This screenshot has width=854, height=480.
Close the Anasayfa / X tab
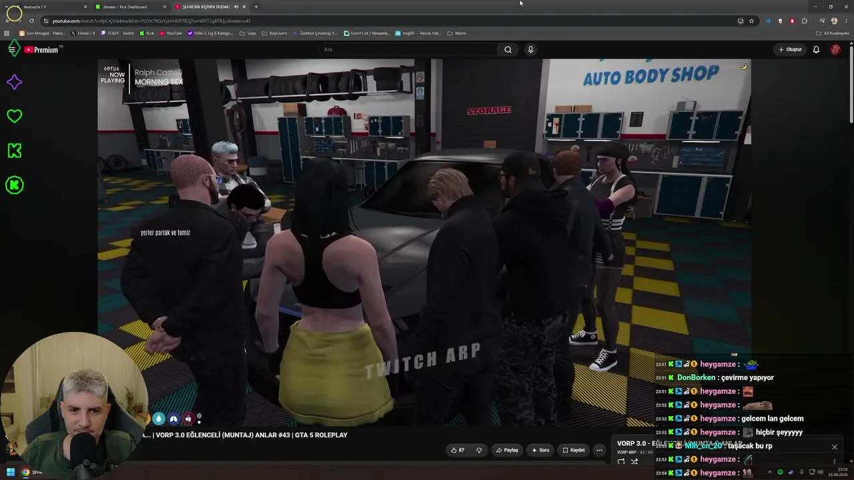[85, 7]
